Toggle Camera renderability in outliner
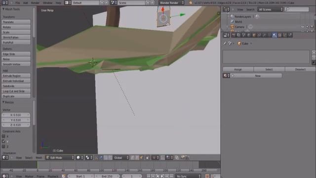 (312, 27)
